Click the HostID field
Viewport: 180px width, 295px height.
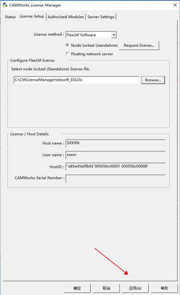pyautogui.click(x=115, y=166)
